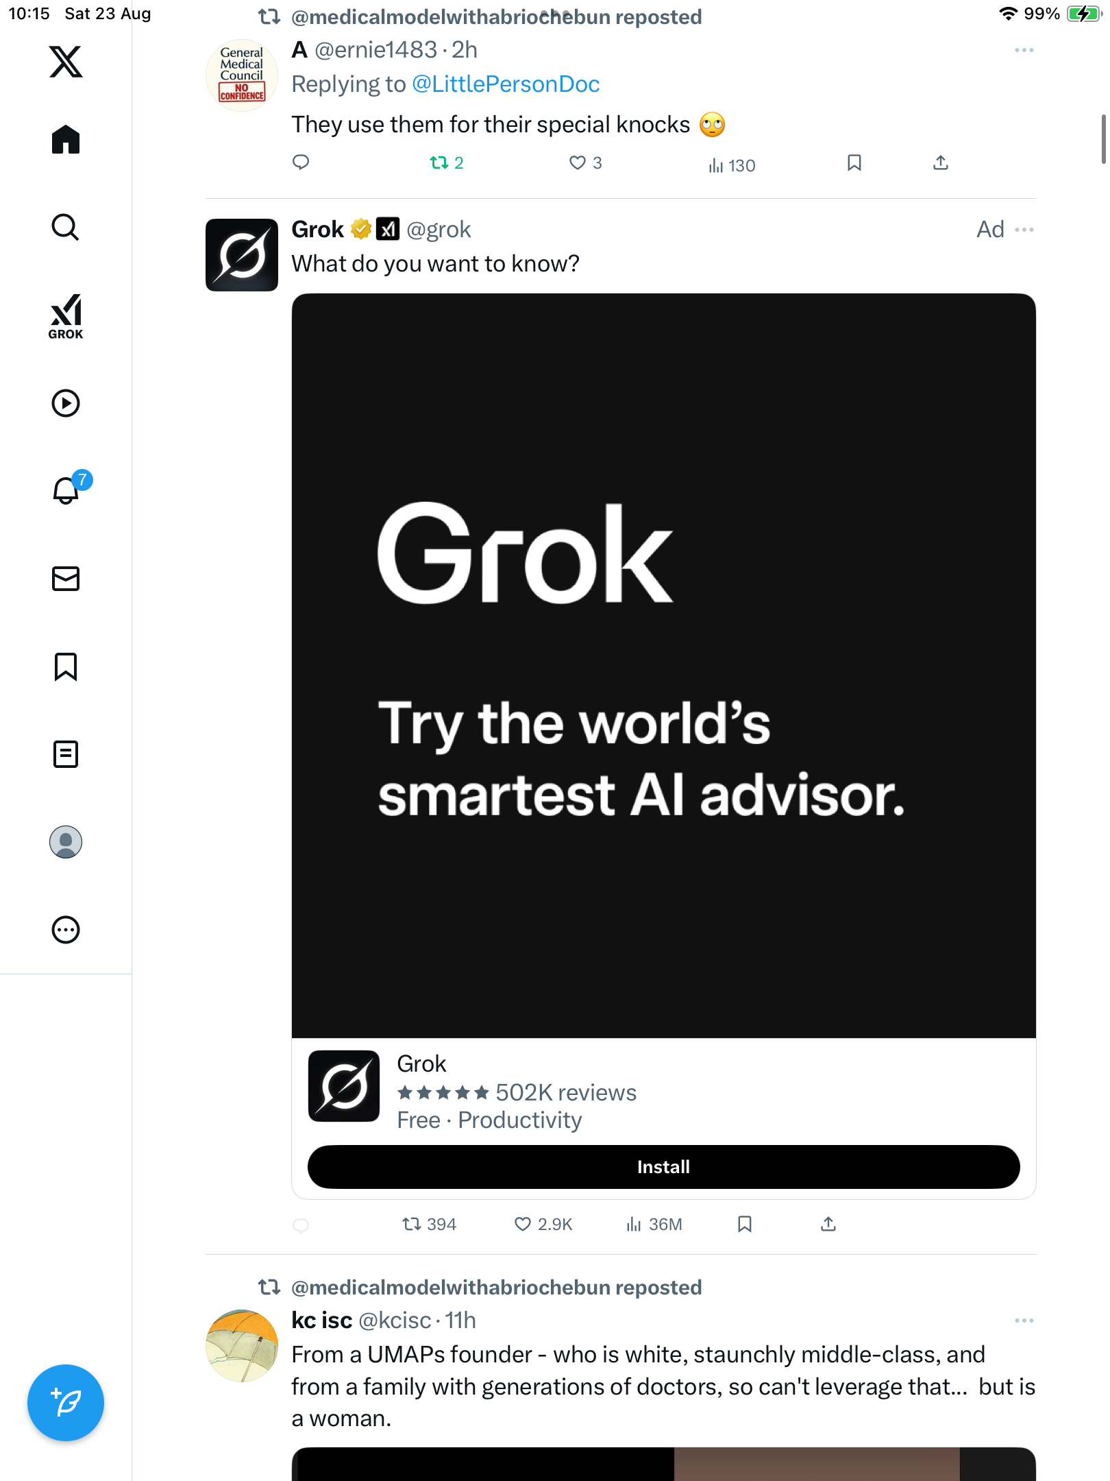The width and height of the screenshot is (1110, 1481).
Task: Open the Grok ad image
Action: [663, 665]
